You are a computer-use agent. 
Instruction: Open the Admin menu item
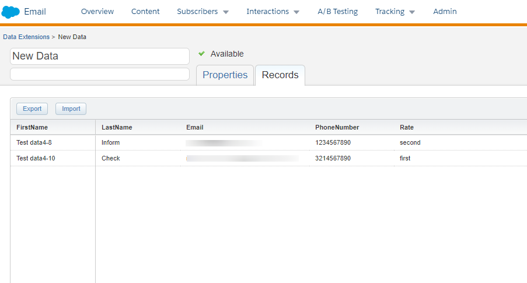point(445,12)
